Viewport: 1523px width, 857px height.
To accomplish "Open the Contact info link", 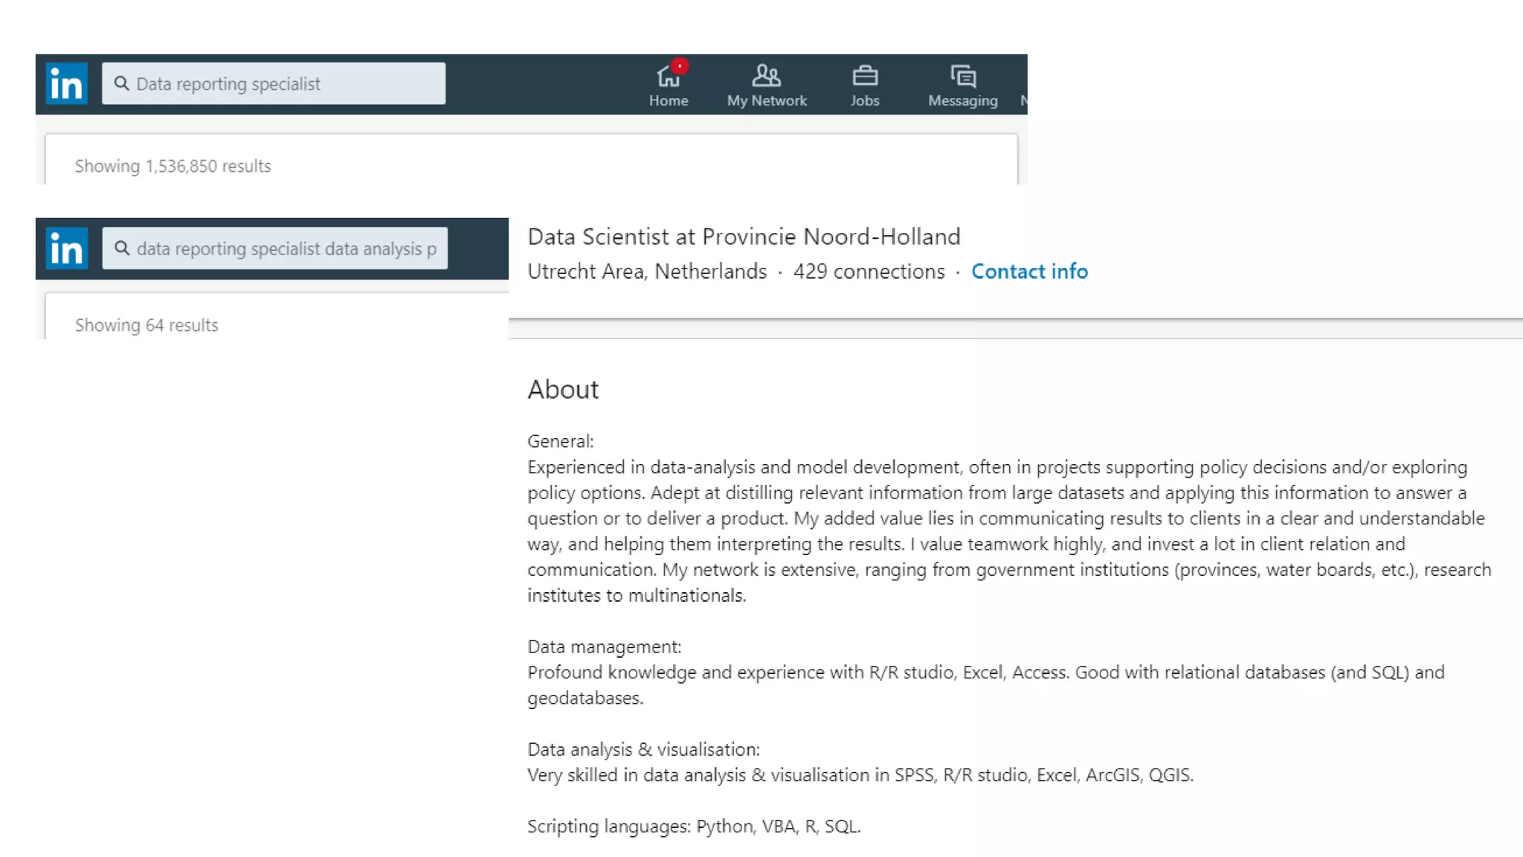I will (x=1029, y=272).
